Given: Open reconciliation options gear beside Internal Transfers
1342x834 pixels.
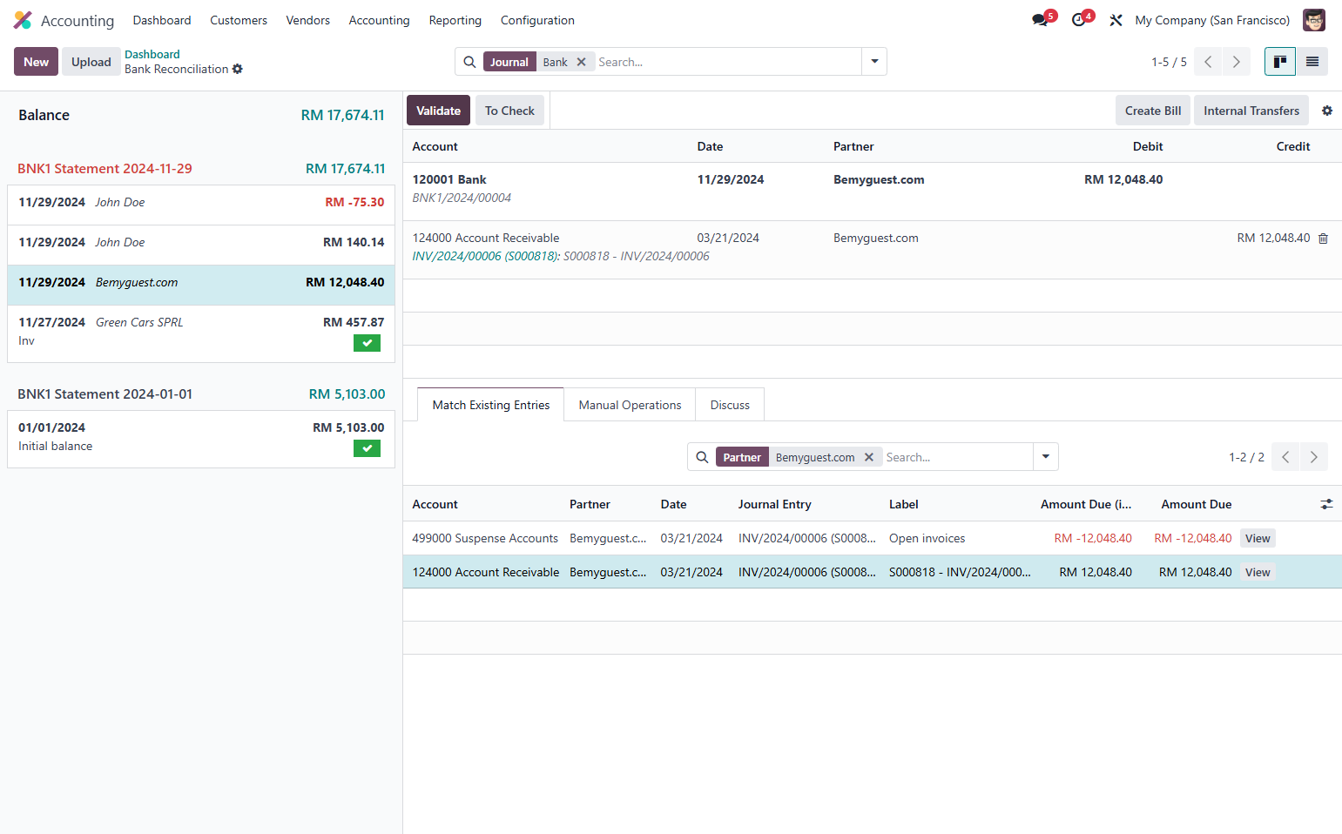Looking at the screenshot, I should (1327, 111).
